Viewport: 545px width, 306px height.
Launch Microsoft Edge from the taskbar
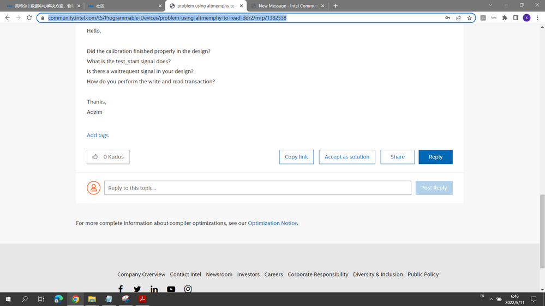pyautogui.click(x=58, y=299)
